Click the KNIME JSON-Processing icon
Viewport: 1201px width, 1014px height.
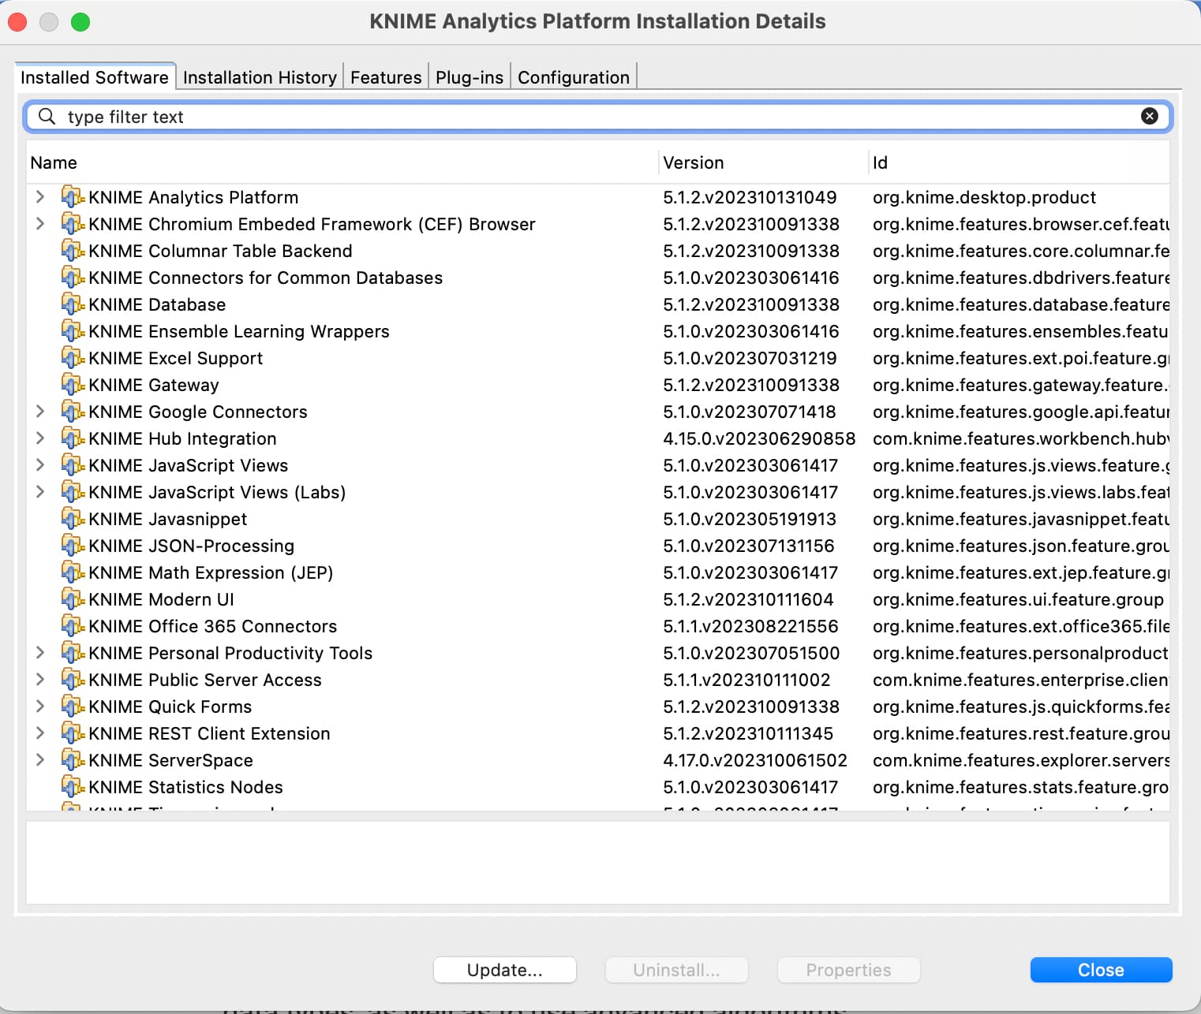(73, 546)
